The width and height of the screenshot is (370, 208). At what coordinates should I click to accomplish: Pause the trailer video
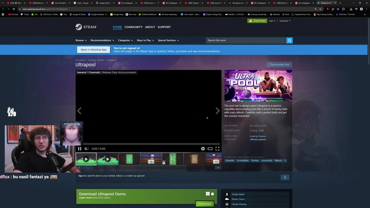click(x=80, y=149)
